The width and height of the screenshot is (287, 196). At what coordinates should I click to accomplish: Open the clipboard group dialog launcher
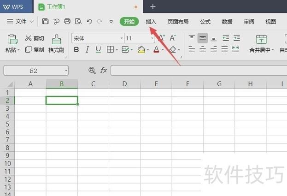[65, 57]
